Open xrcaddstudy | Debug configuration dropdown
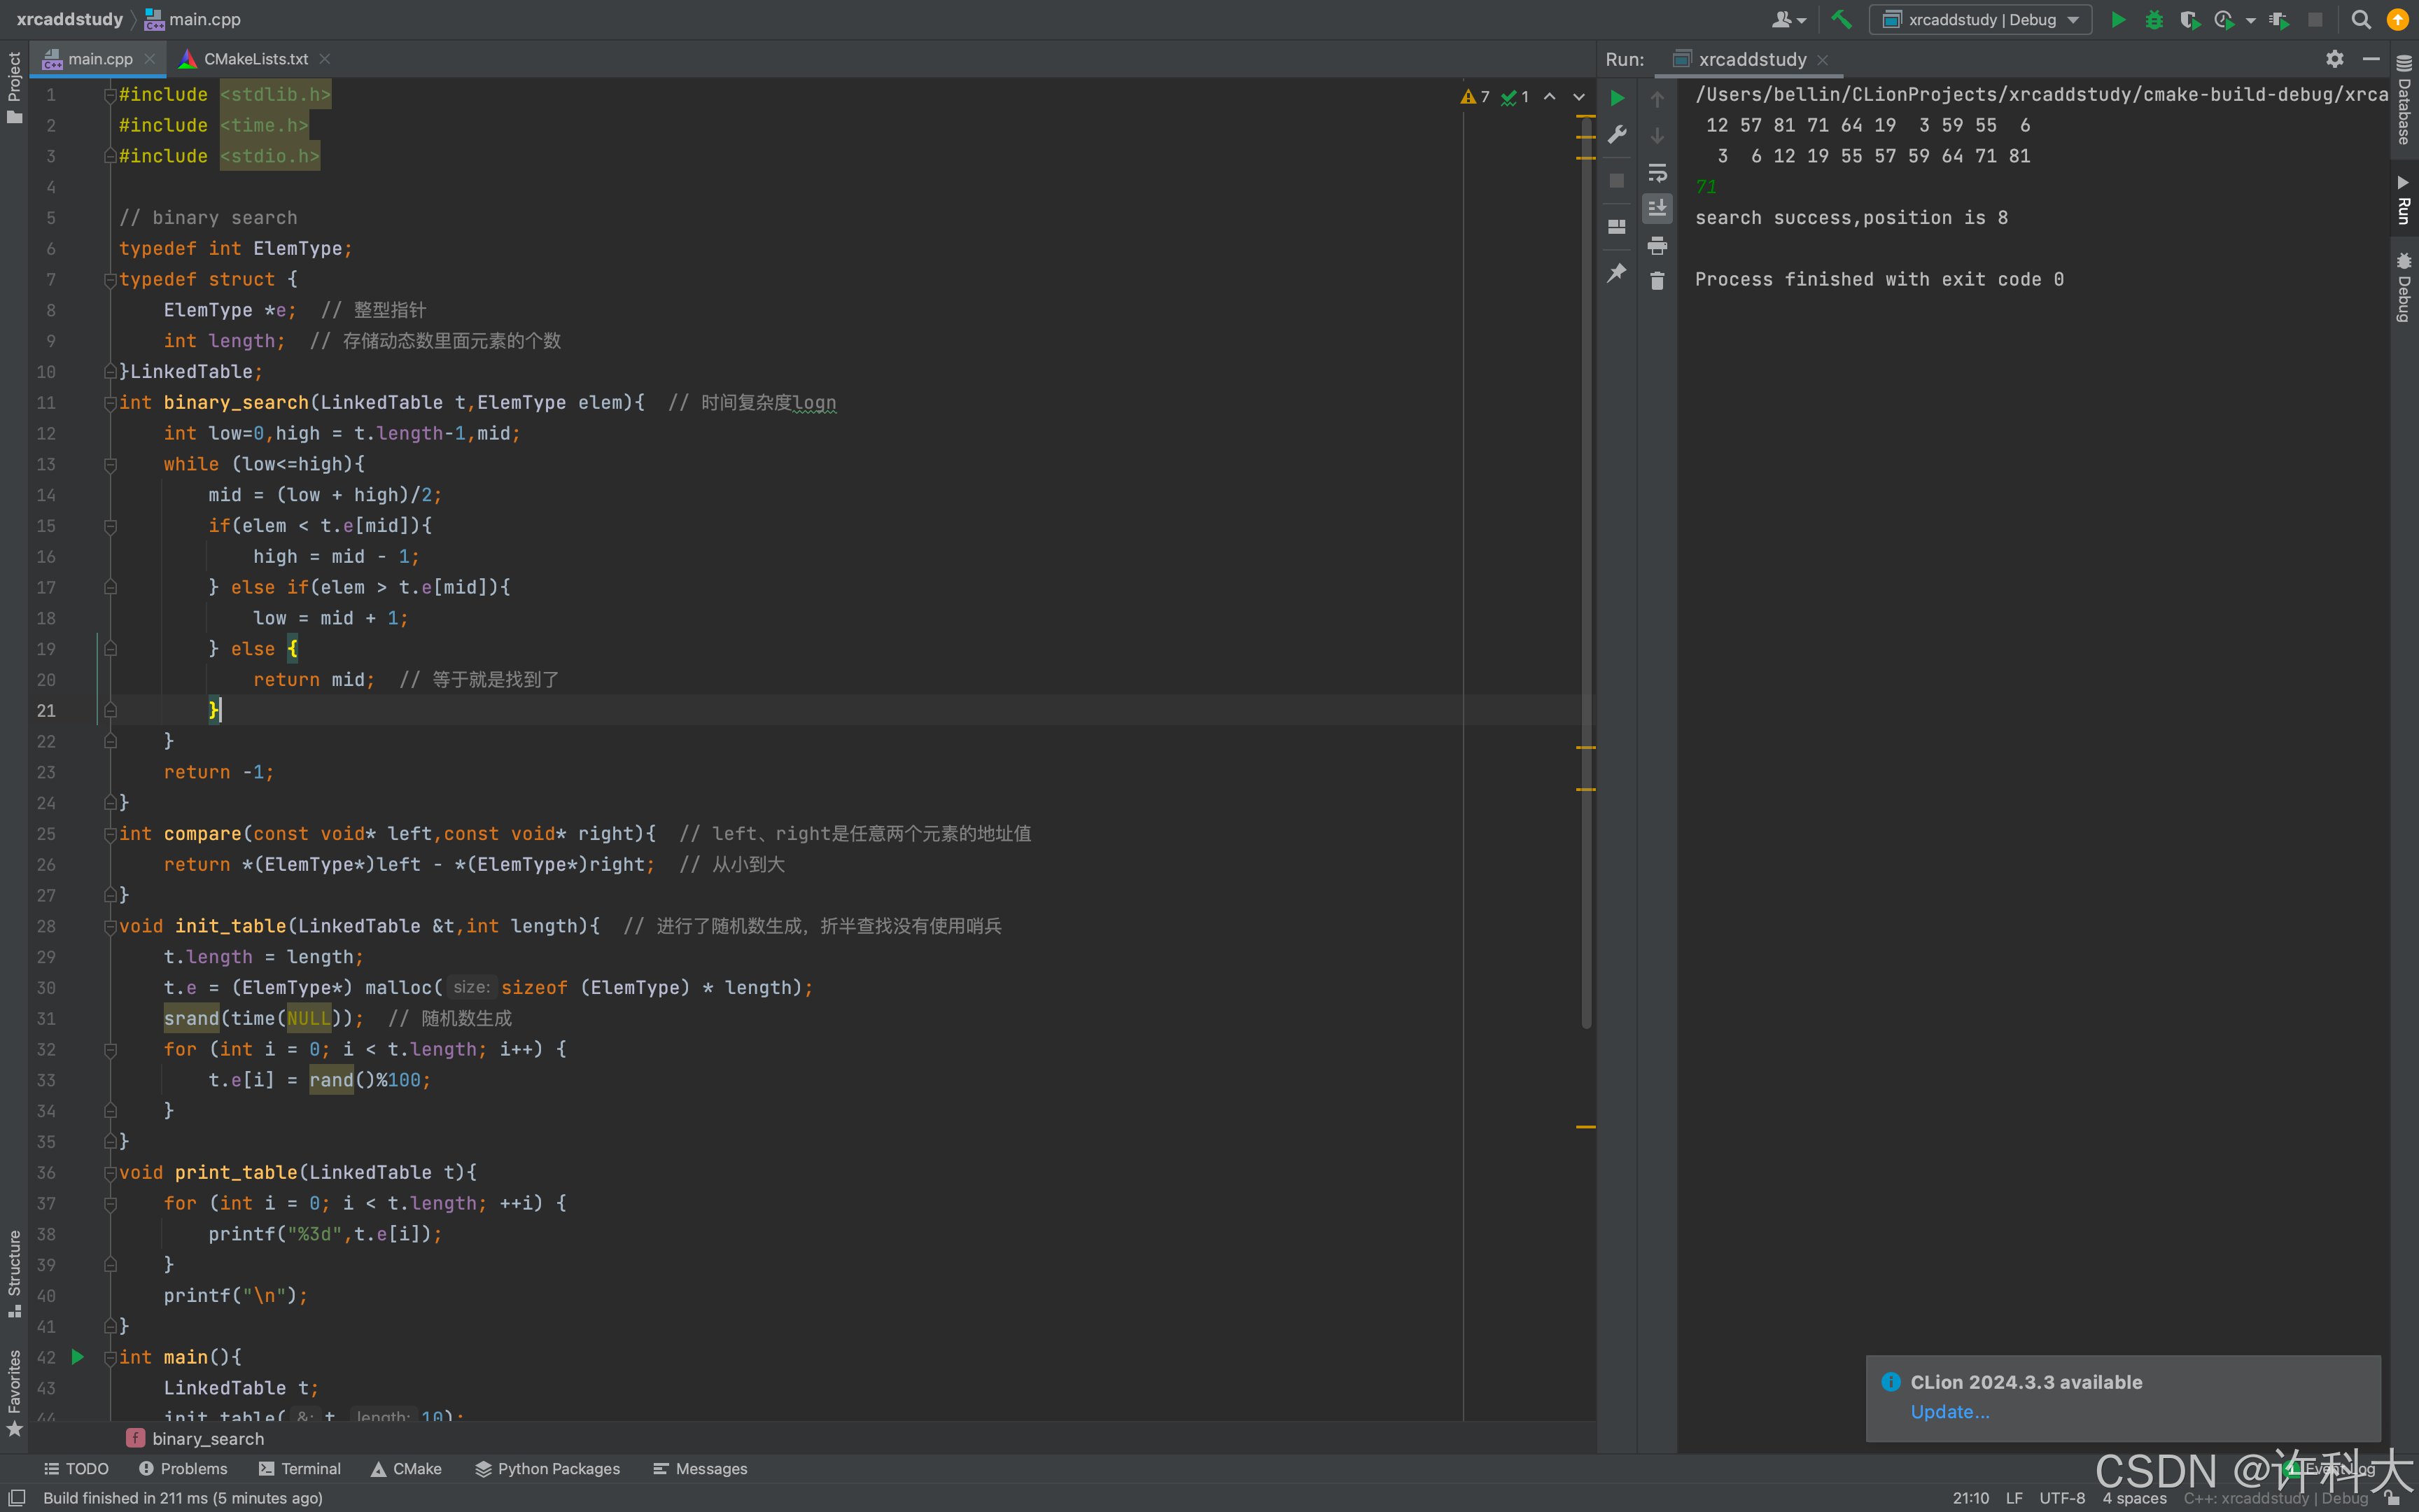The height and width of the screenshot is (1512, 2419). tap(1980, 19)
